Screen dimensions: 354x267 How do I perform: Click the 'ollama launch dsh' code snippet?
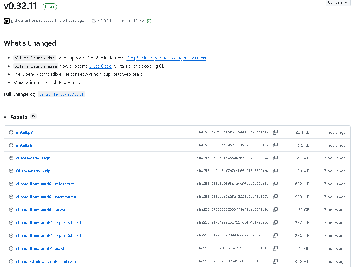point(34,58)
